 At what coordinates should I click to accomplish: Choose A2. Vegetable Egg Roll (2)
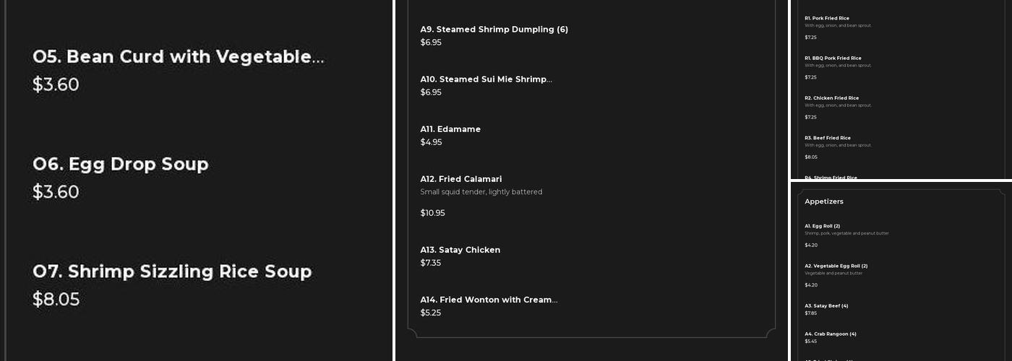pyautogui.click(x=836, y=266)
